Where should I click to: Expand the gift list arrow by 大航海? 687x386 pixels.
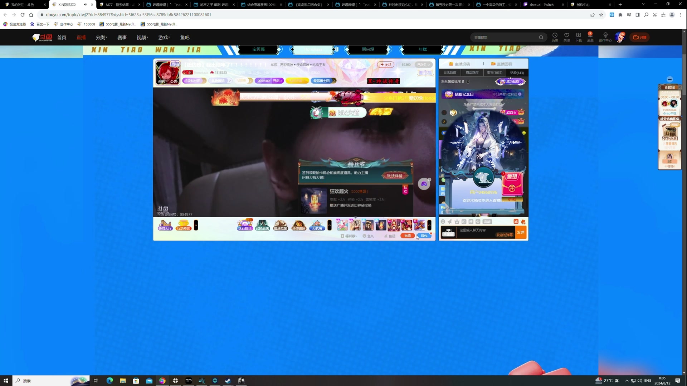[x=330, y=225]
